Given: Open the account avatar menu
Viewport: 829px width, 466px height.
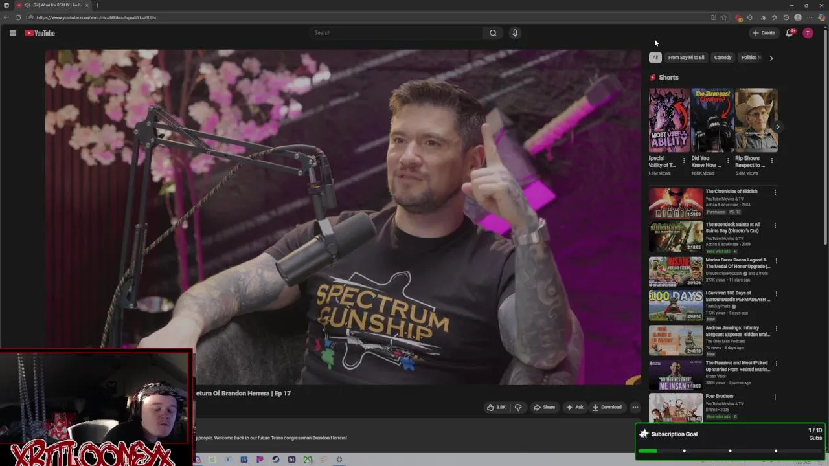Looking at the screenshot, I should [x=808, y=33].
